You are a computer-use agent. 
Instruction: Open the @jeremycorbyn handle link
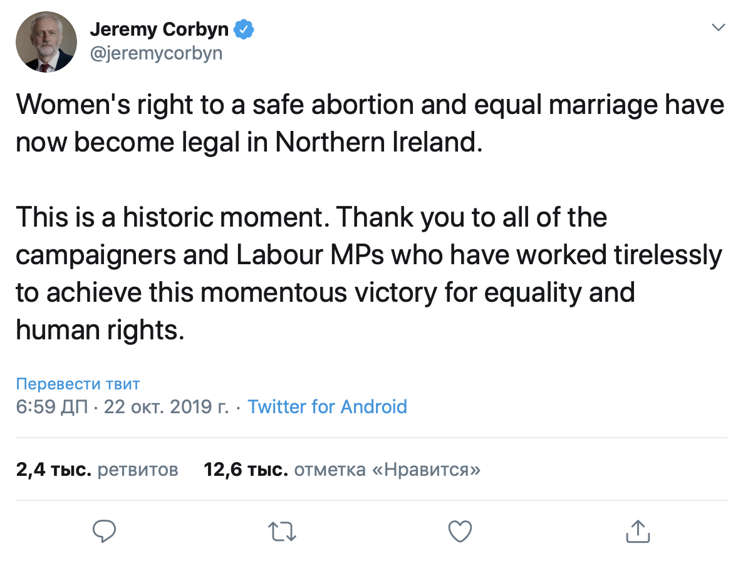coord(156,53)
